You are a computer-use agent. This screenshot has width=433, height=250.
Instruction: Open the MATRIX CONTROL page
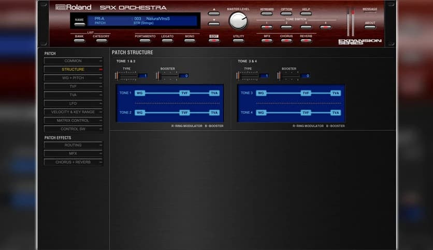(x=73, y=120)
